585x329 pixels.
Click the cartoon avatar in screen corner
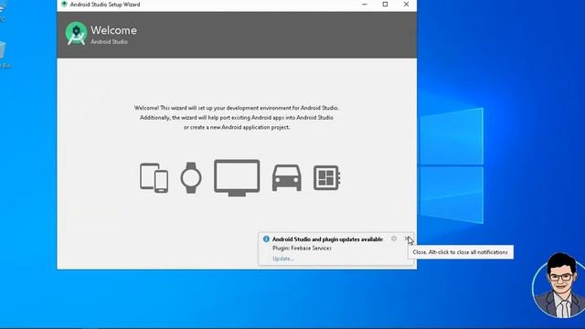click(x=559, y=286)
